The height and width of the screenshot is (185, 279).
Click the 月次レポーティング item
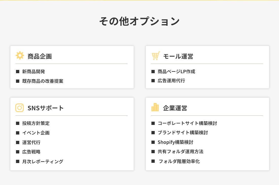click(x=43, y=162)
